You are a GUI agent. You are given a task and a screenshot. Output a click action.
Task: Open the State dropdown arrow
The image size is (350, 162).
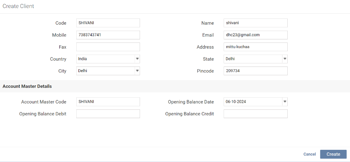coord(285,59)
